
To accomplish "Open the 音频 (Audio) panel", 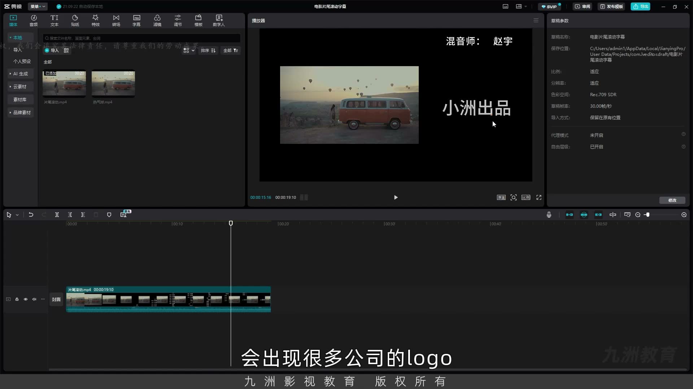I will tap(34, 21).
